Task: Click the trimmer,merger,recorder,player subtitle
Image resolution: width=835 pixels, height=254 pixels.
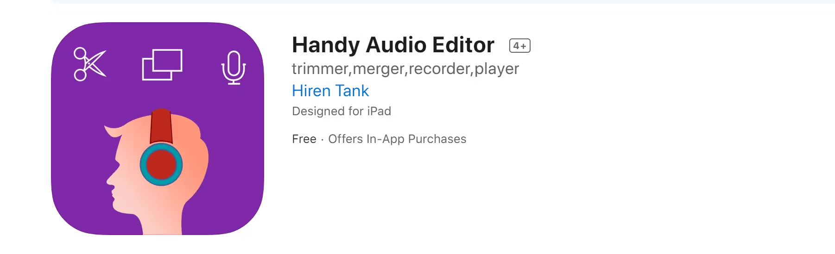Action: (405, 69)
